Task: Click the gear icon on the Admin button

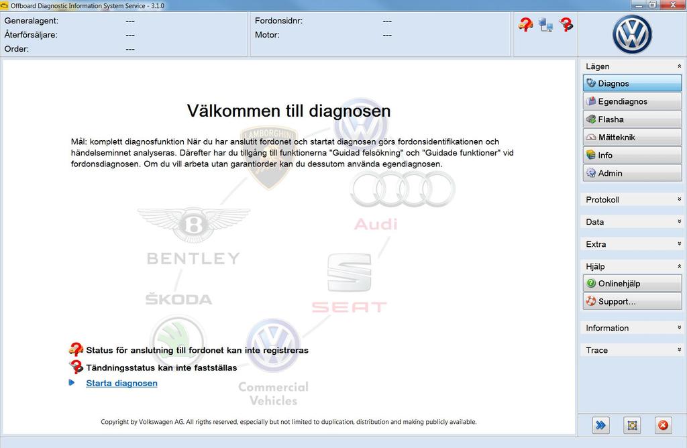Action: tap(591, 173)
